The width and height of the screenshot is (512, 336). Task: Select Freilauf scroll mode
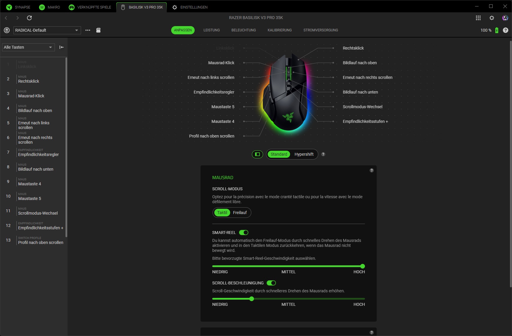pos(240,213)
